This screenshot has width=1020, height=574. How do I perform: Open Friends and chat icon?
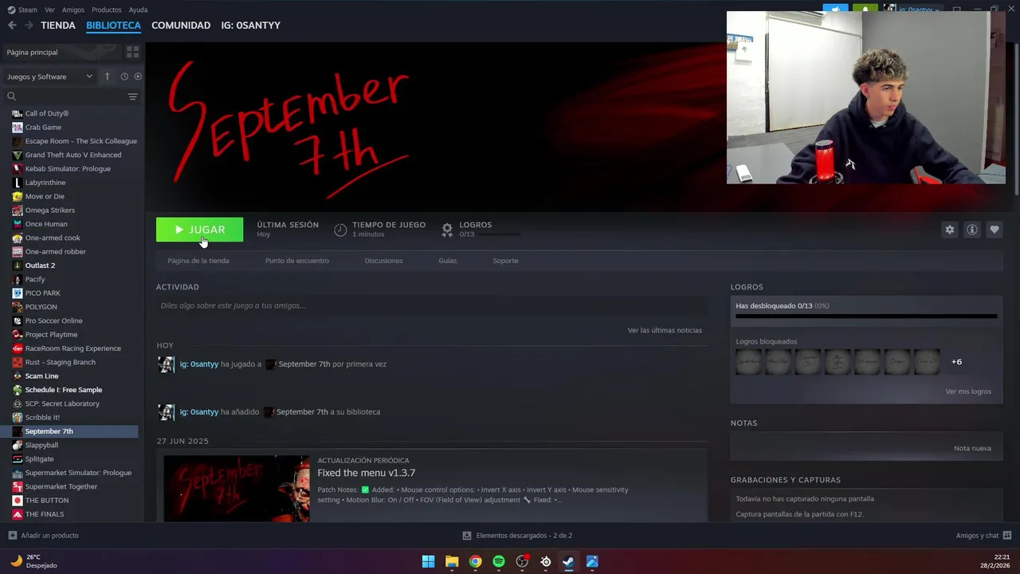click(1007, 535)
